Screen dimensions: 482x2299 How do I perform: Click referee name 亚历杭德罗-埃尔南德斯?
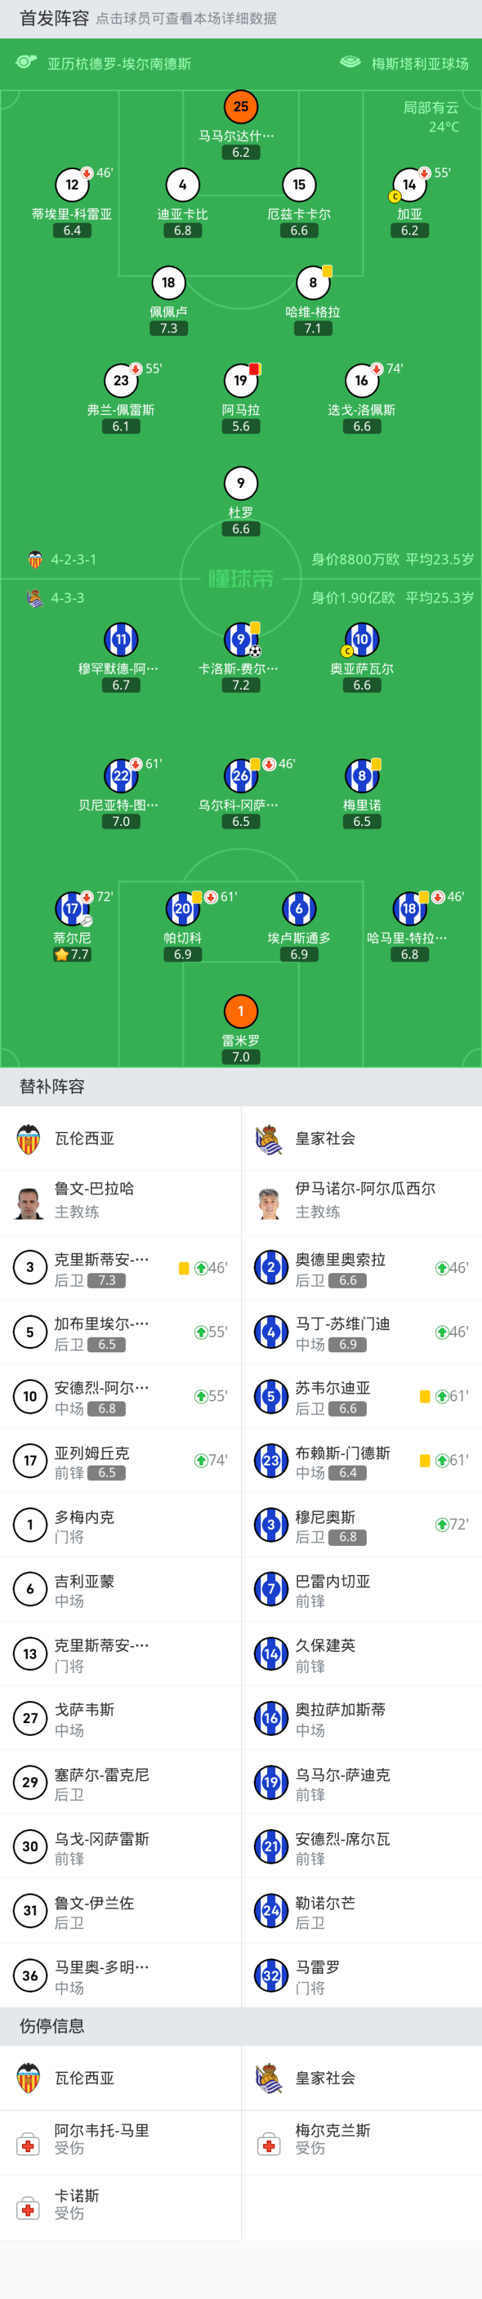tap(119, 64)
